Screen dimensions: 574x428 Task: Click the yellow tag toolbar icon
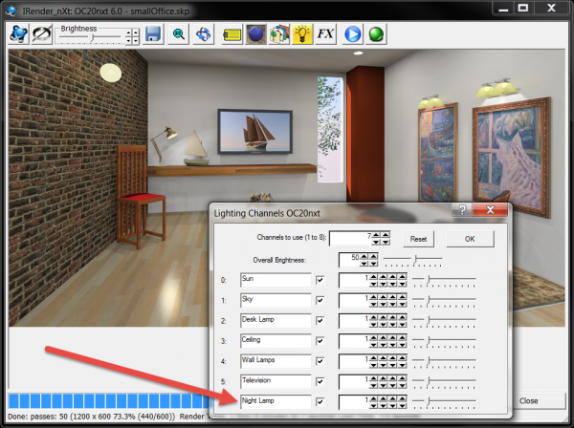point(232,33)
